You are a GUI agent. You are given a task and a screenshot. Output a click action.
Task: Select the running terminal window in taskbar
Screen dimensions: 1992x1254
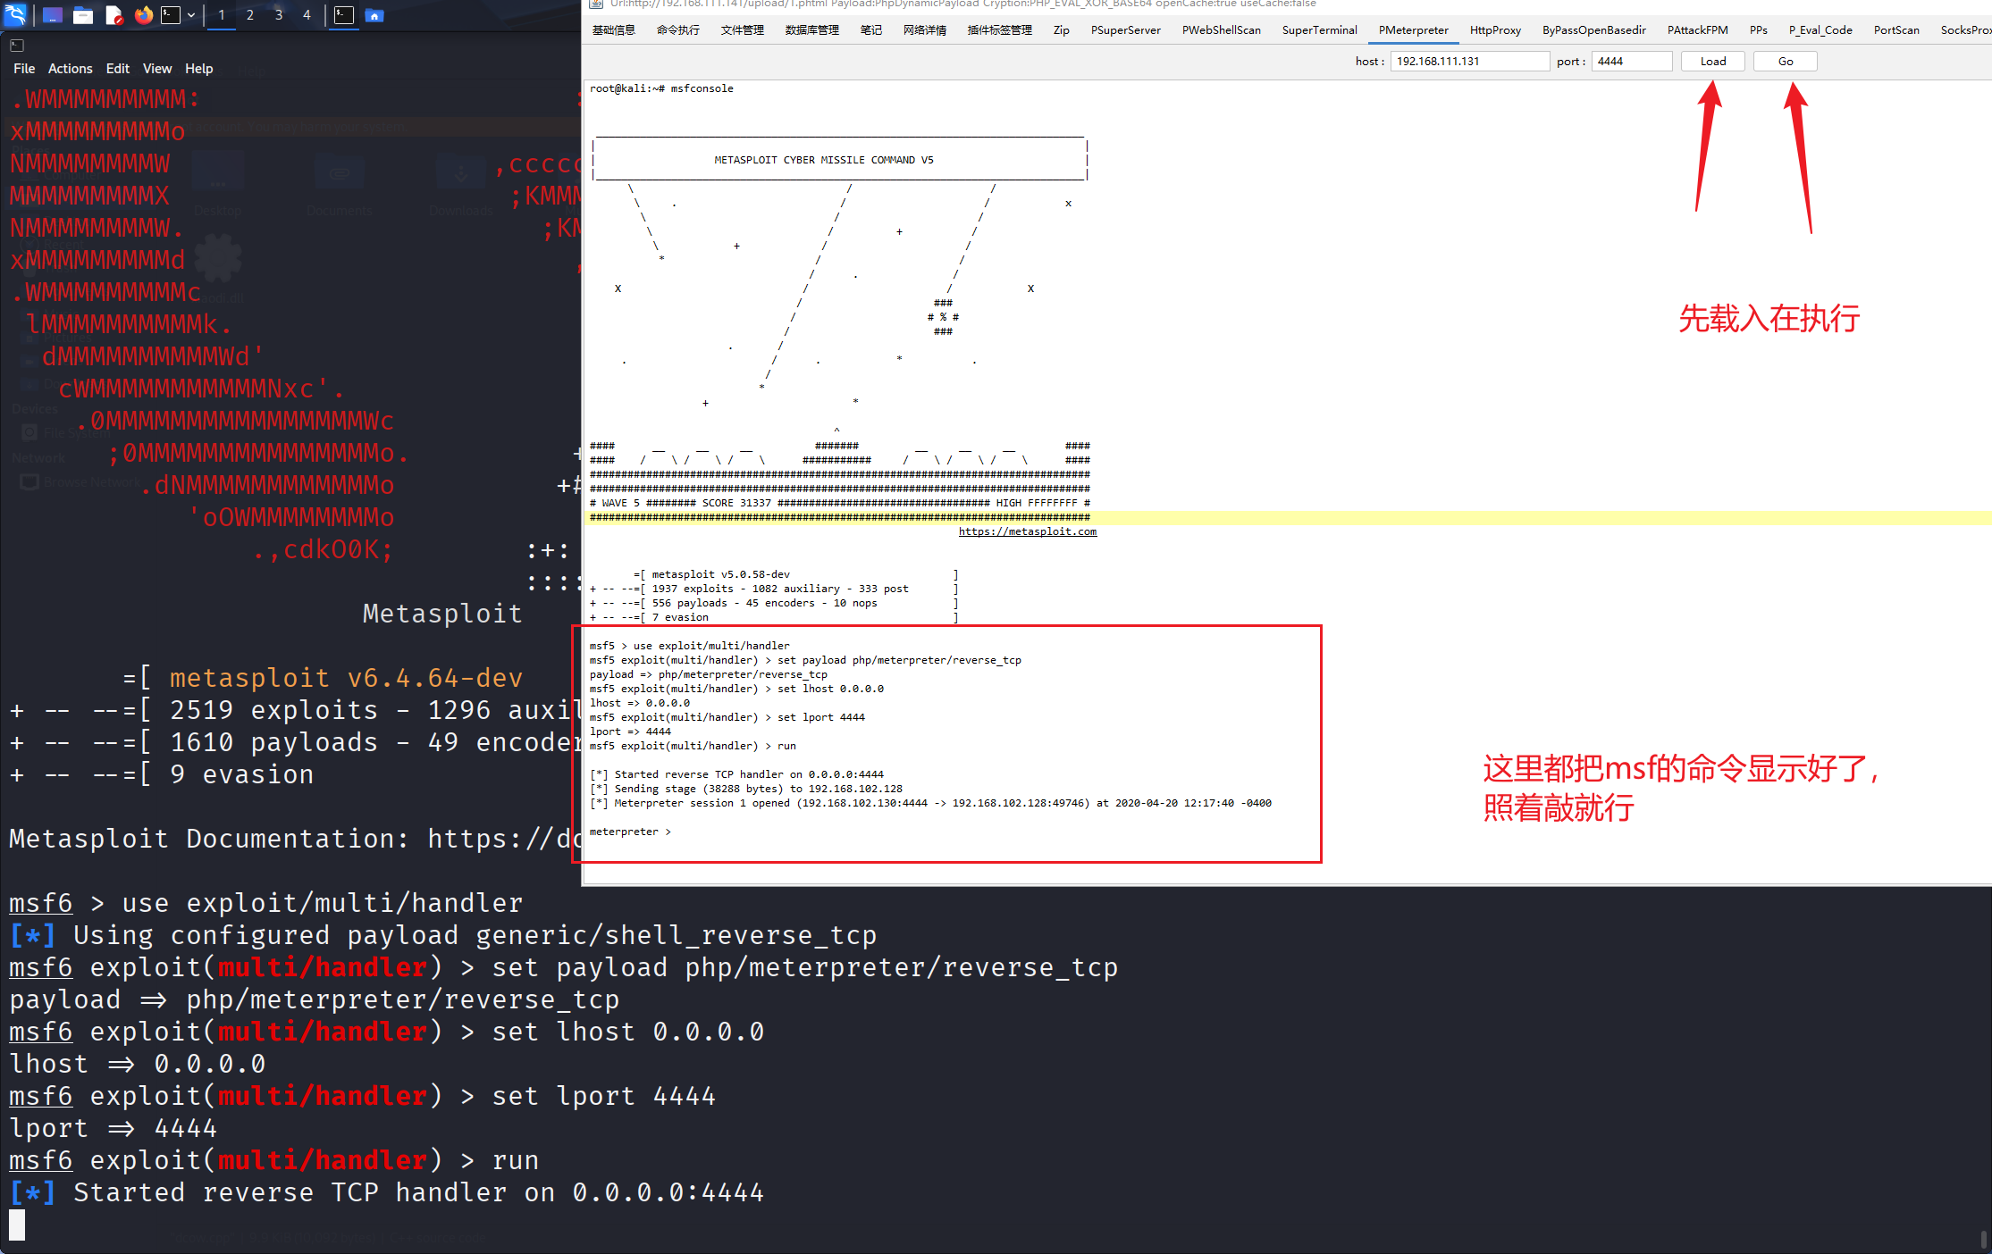click(x=344, y=15)
